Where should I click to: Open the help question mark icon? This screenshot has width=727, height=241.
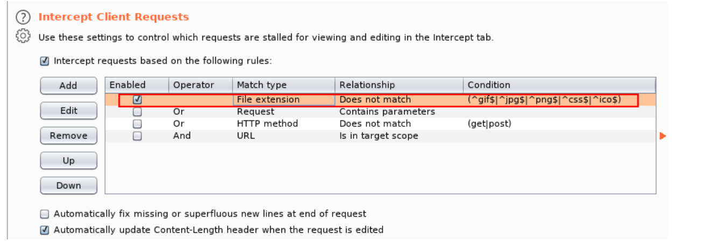pyautogui.click(x=23, y=17)
